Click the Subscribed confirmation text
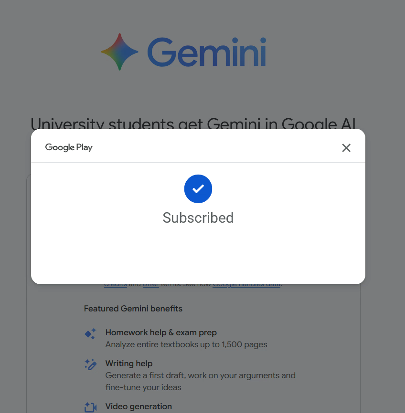 (x=198, y=217)
